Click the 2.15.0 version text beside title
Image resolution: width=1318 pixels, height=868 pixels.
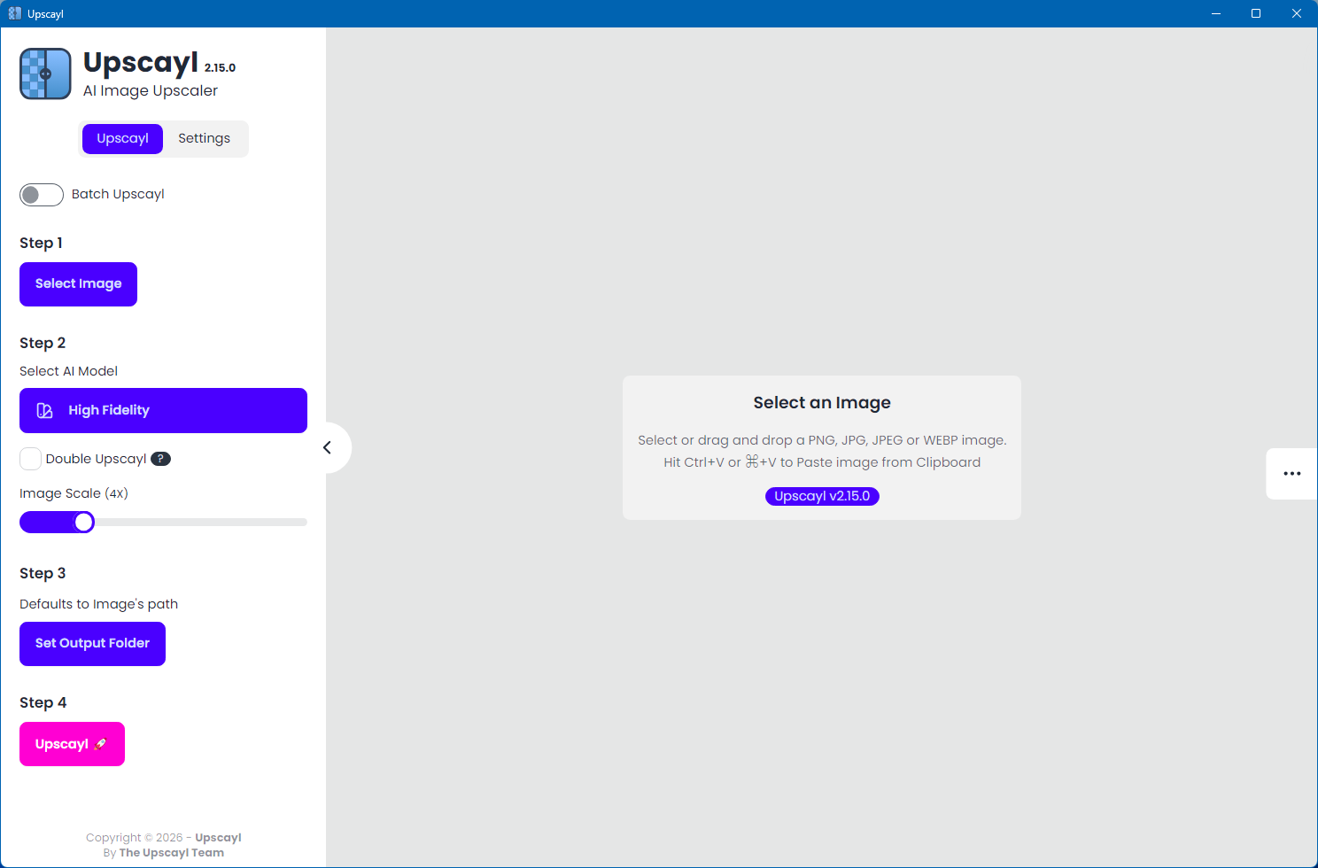[220, 68]
